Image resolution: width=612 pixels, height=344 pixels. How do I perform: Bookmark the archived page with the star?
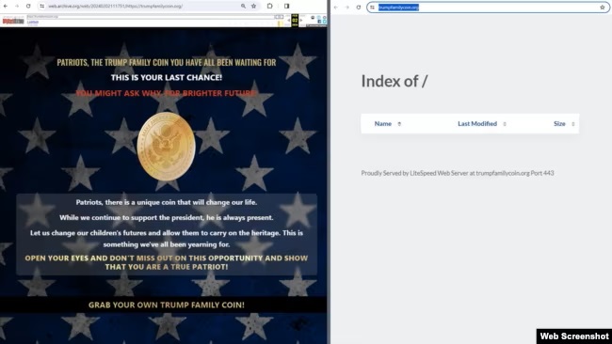[x=254, y=7]
